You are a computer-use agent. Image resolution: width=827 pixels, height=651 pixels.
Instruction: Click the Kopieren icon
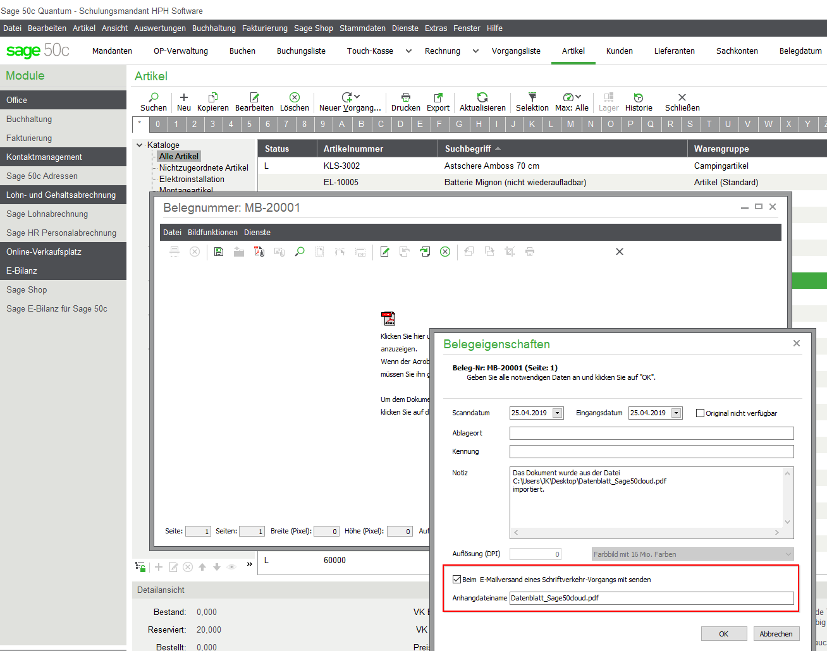tap(213, 97)
